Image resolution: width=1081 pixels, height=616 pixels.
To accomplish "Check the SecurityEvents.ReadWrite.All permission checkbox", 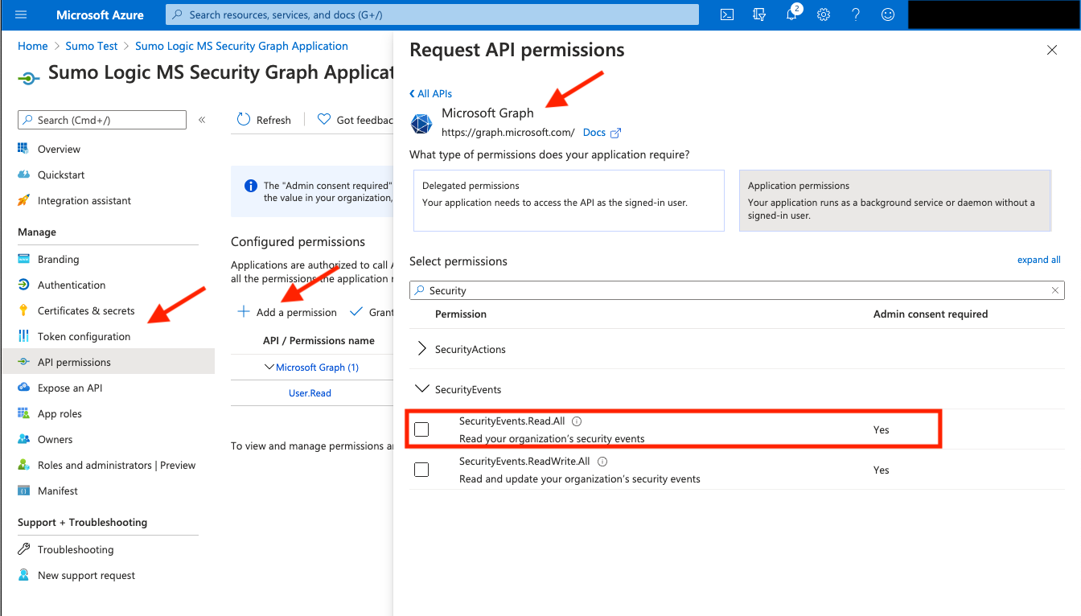I will point(421,469).
